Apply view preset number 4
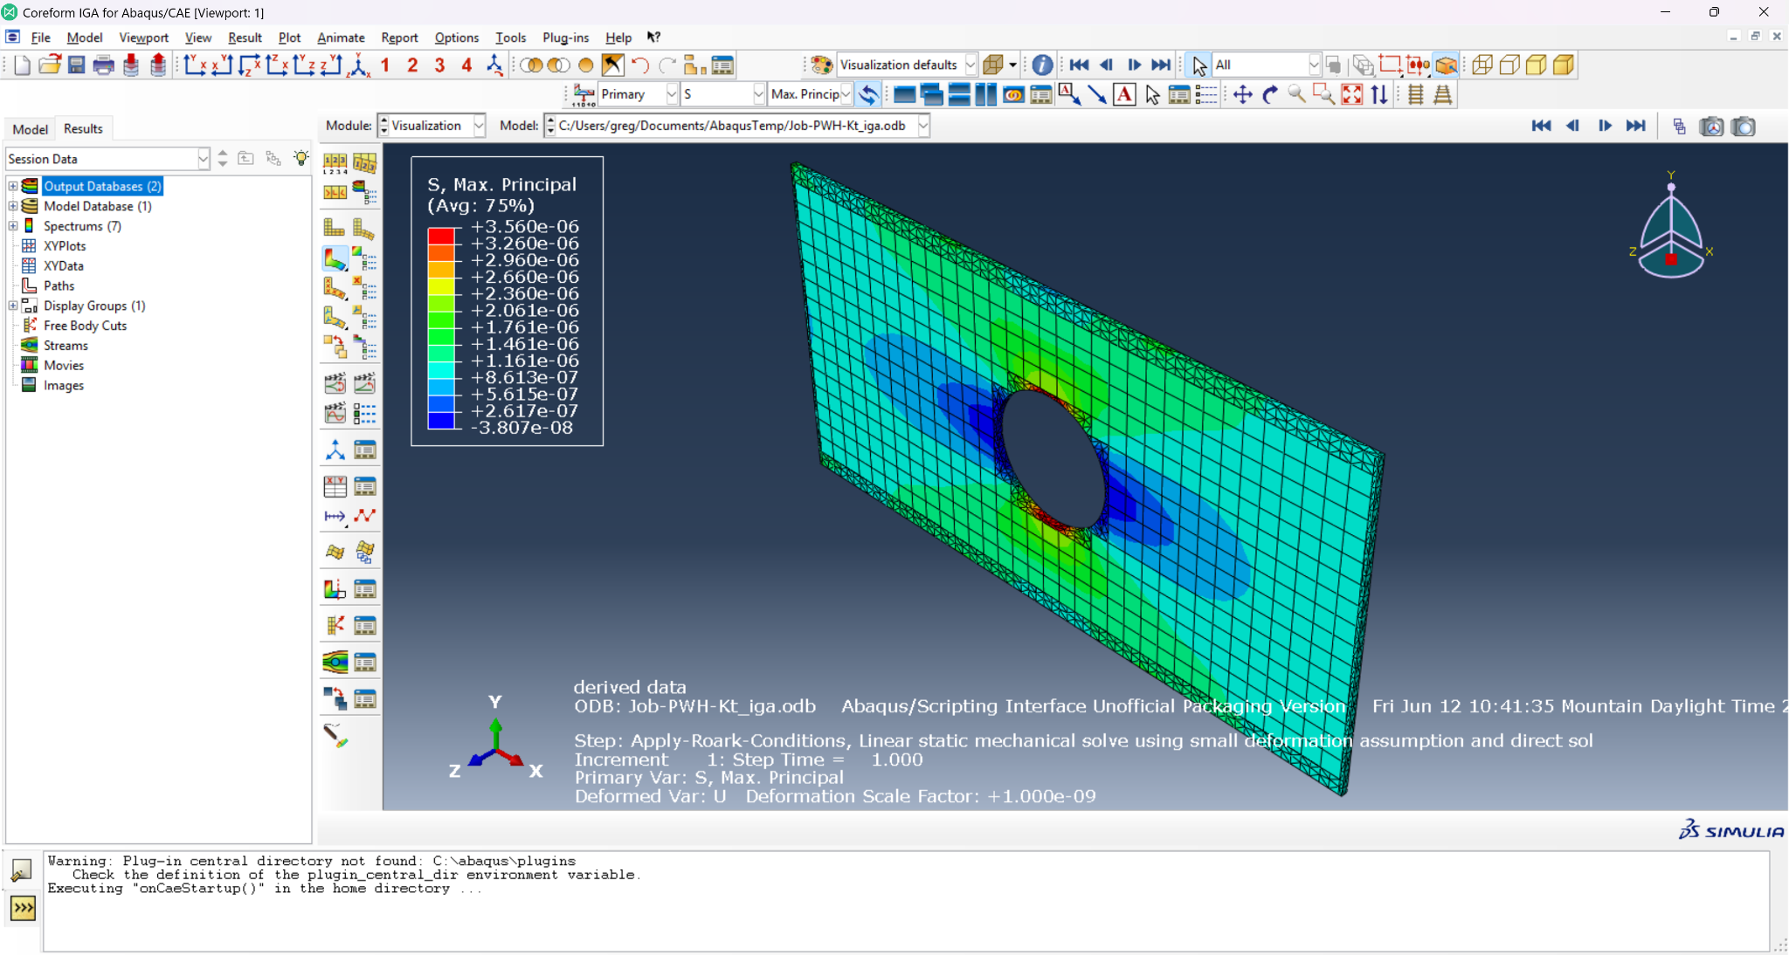1789x955 pixels. pos(466,65)
